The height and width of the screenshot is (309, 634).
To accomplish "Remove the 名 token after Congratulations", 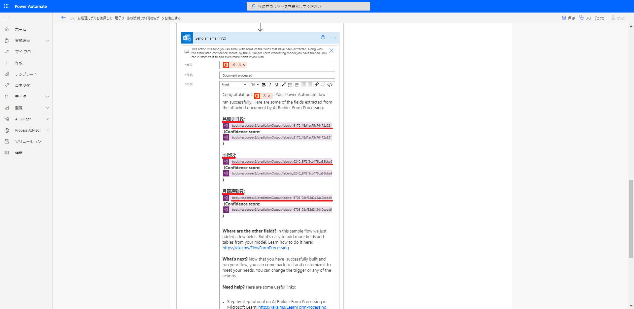I will point(269,96).
